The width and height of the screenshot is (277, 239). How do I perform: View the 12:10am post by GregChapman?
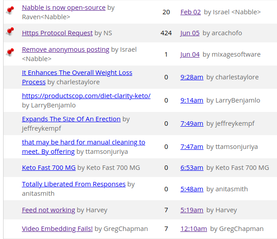coord(193,229)
